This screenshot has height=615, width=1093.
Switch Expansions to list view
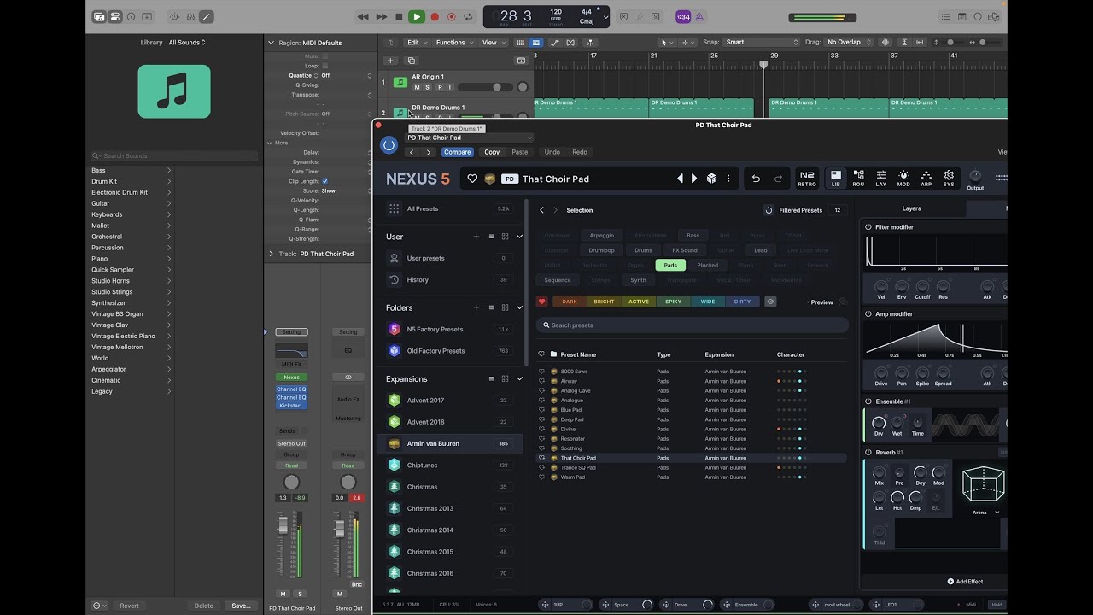(x=491, y=378)
